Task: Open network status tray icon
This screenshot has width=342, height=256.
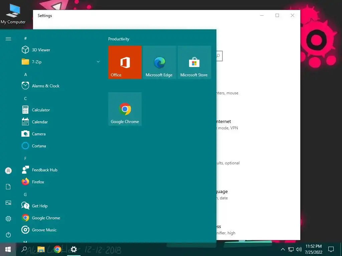Action: coord(291,249)
